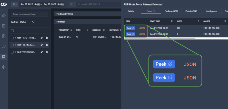The width and height of the screenshot is (228, 109).
Task: Open the Home page from the sidebar
Action: pyautogui.click(x=4, y=16)
